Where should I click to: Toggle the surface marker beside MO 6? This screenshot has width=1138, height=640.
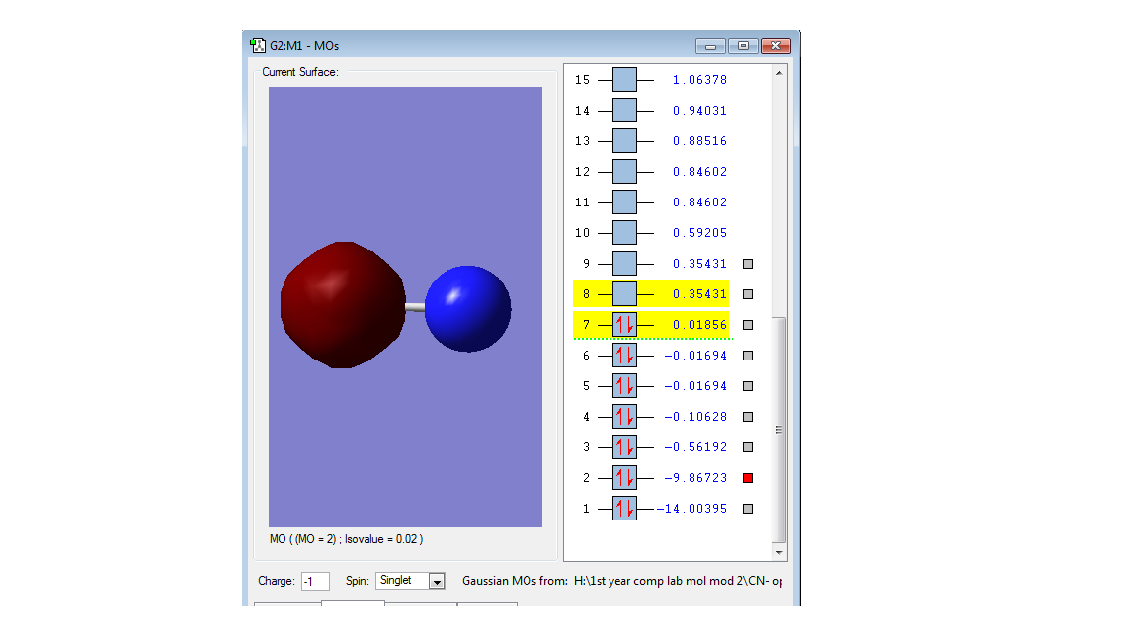point(748,356)
